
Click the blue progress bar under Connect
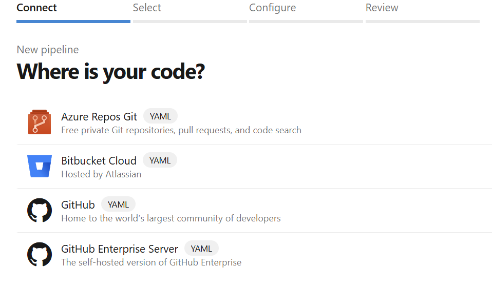coord(73,22)
